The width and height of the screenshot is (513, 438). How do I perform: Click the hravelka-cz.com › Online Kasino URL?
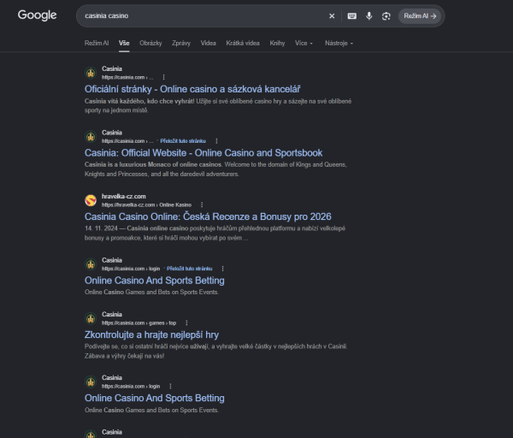coord(146,205)
